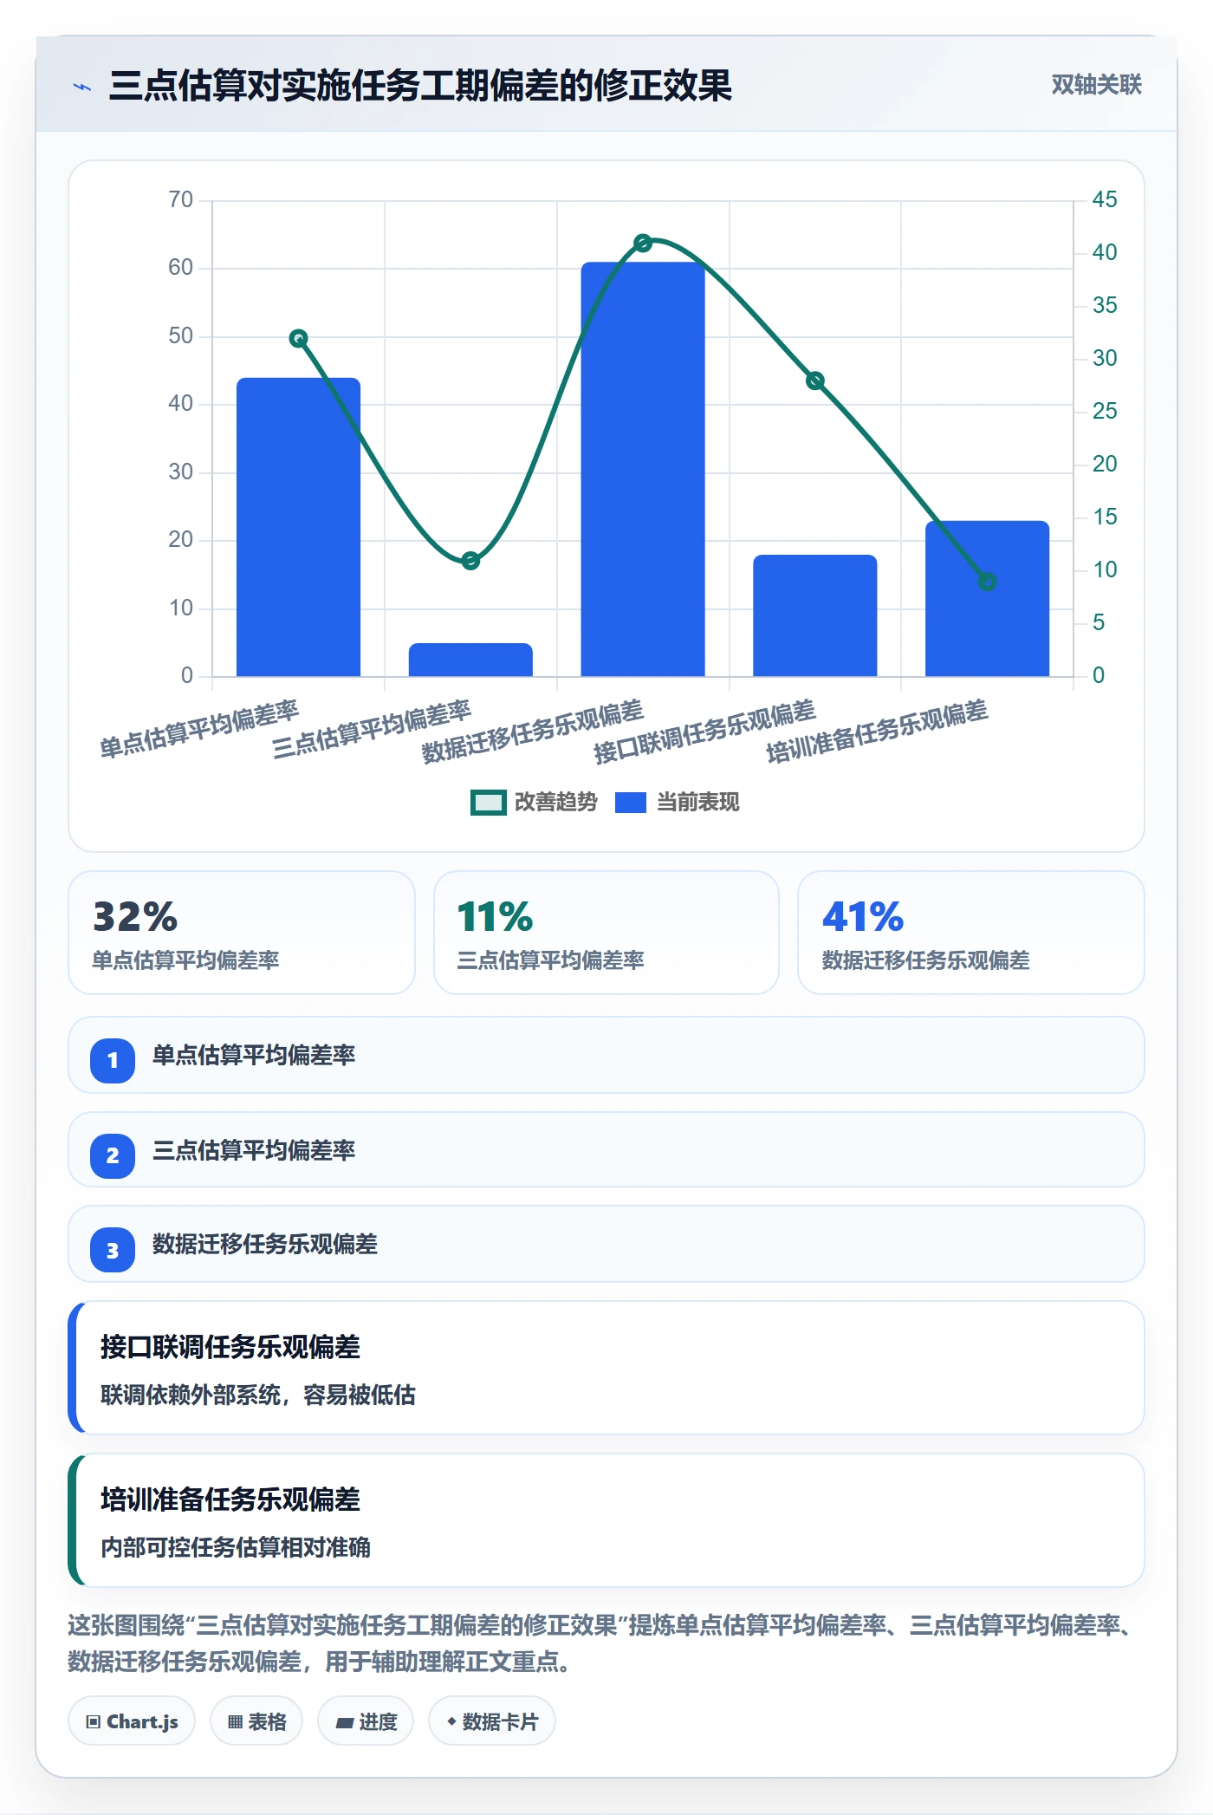The image size is (1213, 1815).
Task: Click the x-axis label 接口联调任务乐观偏差
Action: tap(704, 732)
